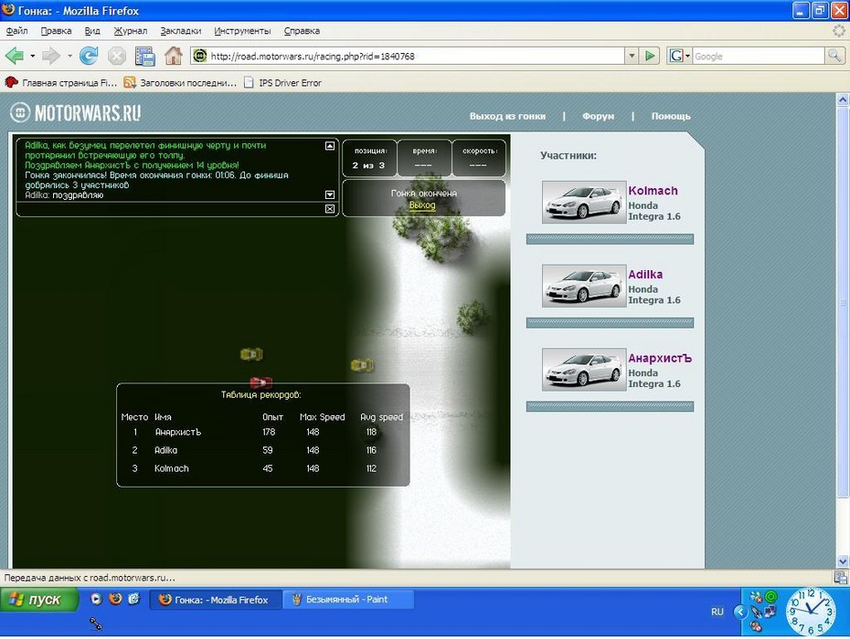Open the Back button history dropdown
The image size is (850, 639).
[x=32, y=56]
